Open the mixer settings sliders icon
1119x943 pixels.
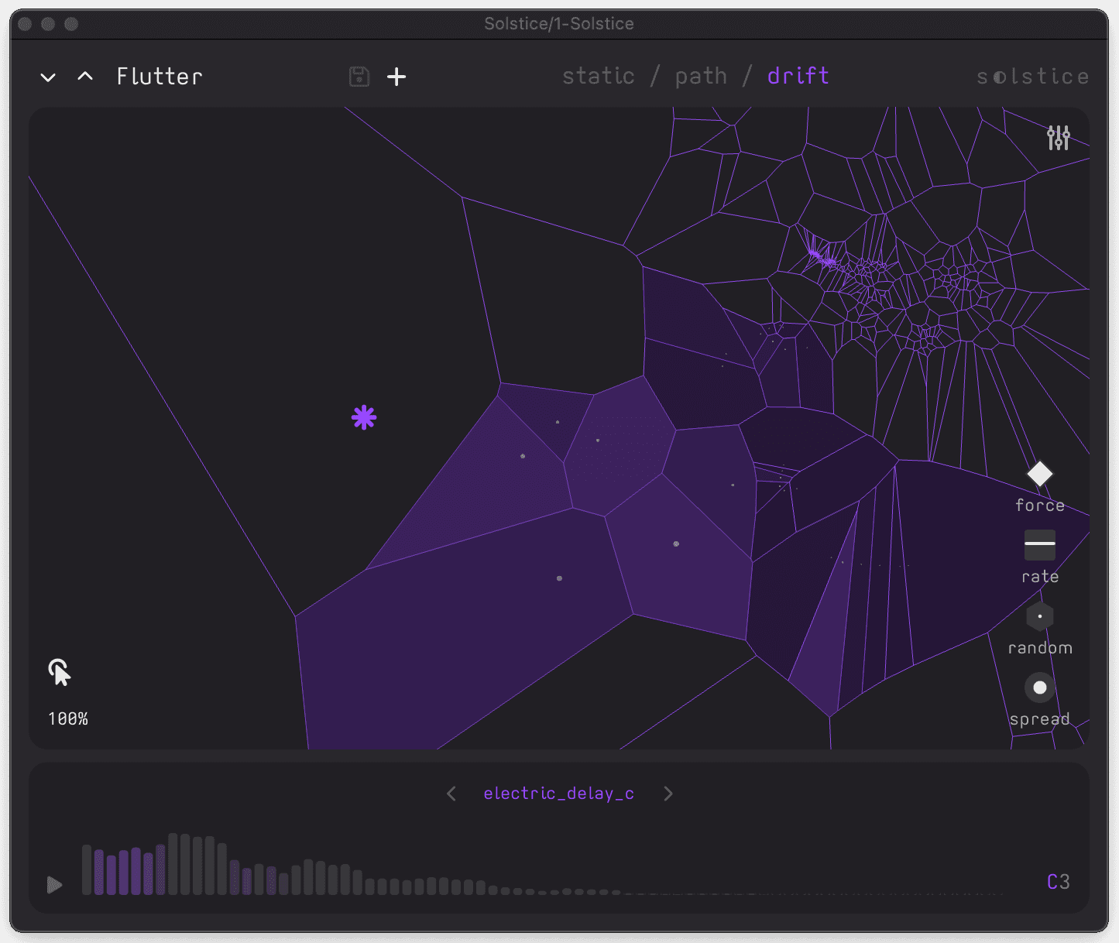click(1058, 138)
